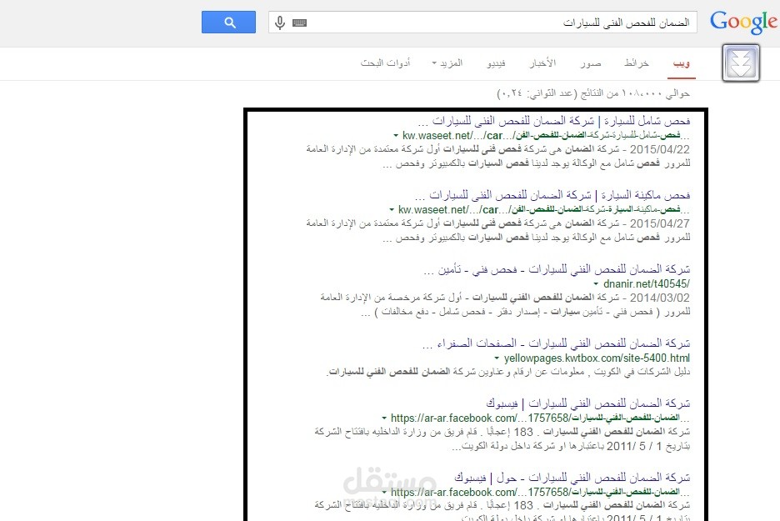
Task: Click the dnanir.net/t40545/ URL text
Action: [646, 284]
